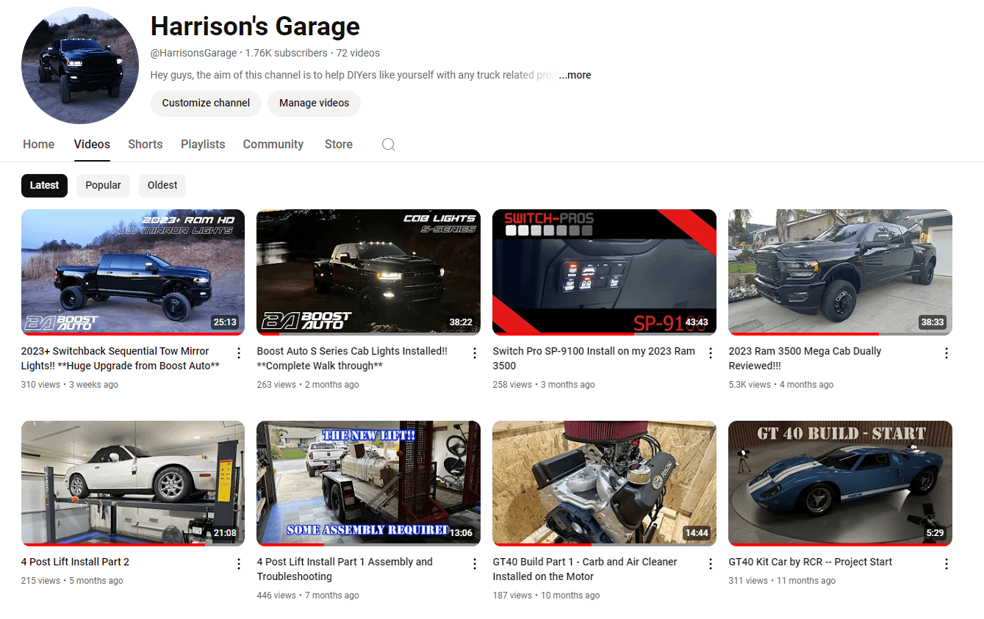Open 4 Post Lift Install Part 2 title
984x619 pixels.
pyautogui.click(x=75, y=562)
